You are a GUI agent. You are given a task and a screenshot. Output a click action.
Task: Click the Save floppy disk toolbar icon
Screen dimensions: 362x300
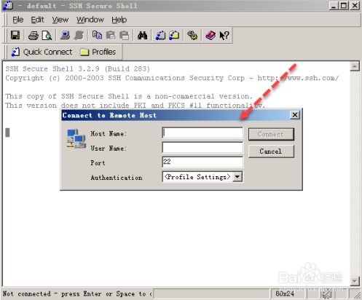15,36
